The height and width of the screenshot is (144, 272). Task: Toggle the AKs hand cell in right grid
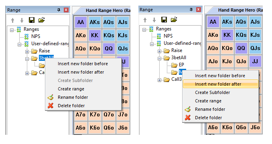[x=227, y=22]
